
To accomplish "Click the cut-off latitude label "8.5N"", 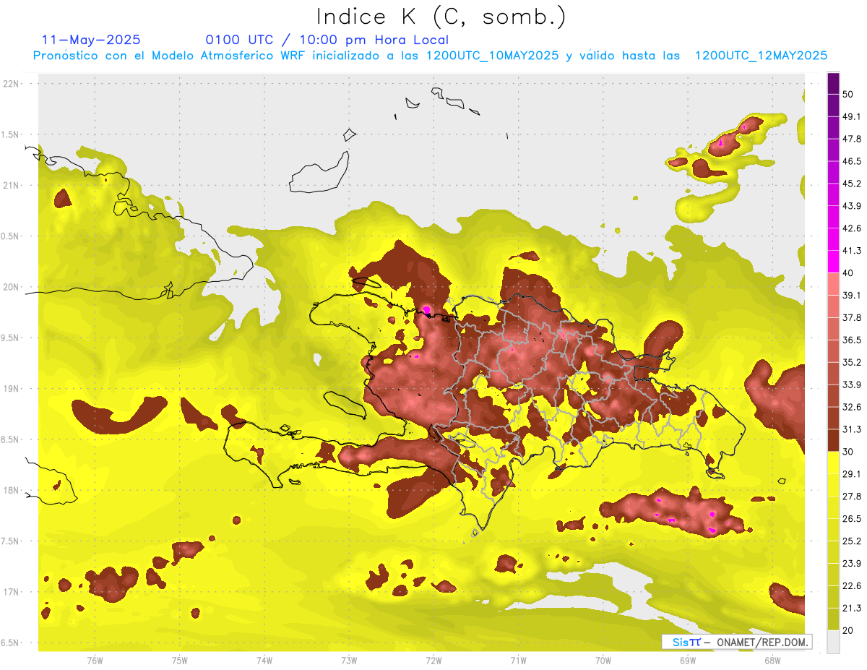I will (x=10, y=439).
